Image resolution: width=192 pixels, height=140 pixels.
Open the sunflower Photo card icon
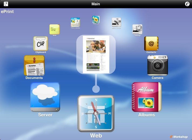[96, 20]
